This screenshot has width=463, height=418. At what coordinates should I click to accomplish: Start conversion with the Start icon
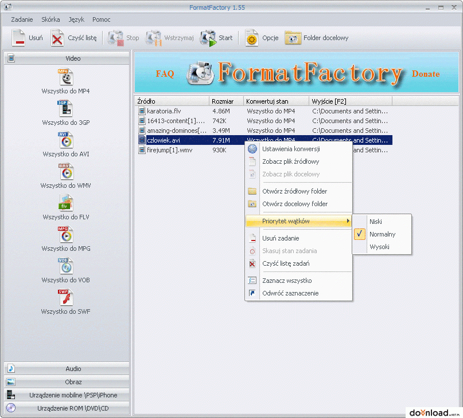[208, 38]
